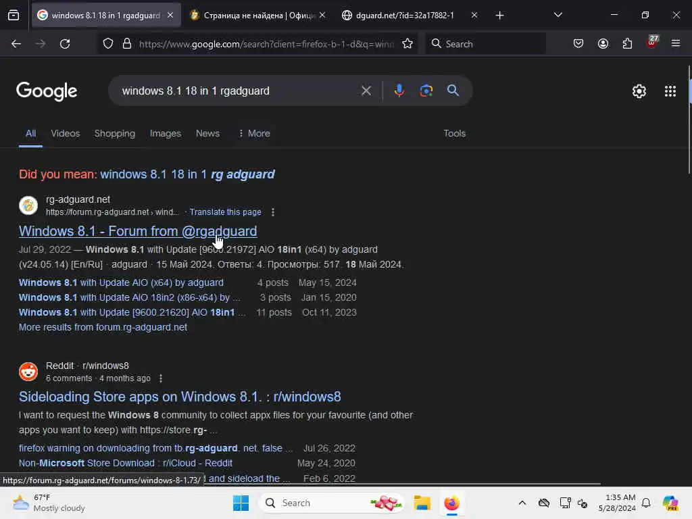Open clock and date 1:35 AM
Image resolution: width=692 pixels, height=519 pixels.
(617, 503)
